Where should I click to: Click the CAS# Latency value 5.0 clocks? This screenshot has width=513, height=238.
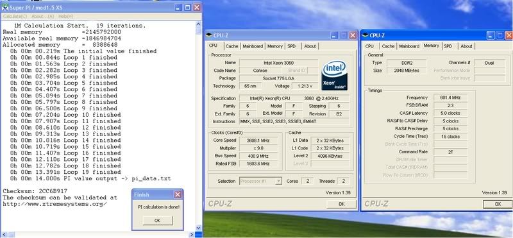click(451, 114)
